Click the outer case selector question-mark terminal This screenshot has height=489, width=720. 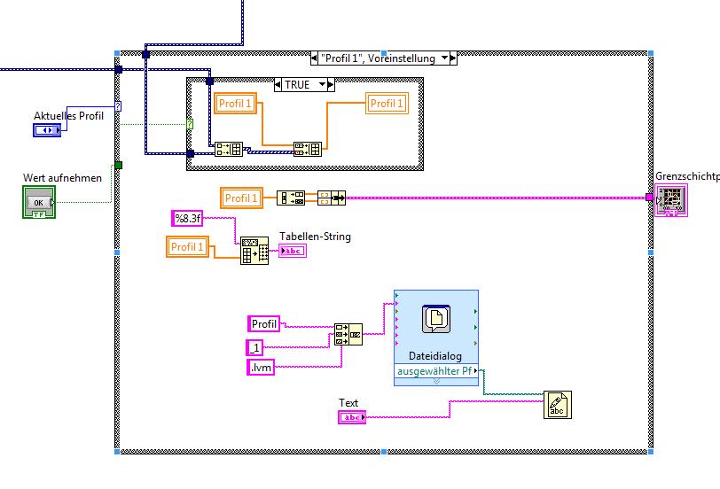coord(118,106)
